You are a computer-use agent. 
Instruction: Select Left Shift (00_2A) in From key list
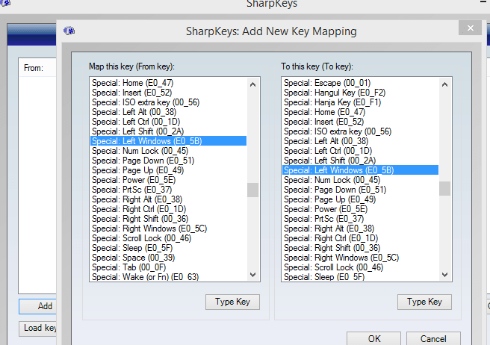tap(168, 131)
